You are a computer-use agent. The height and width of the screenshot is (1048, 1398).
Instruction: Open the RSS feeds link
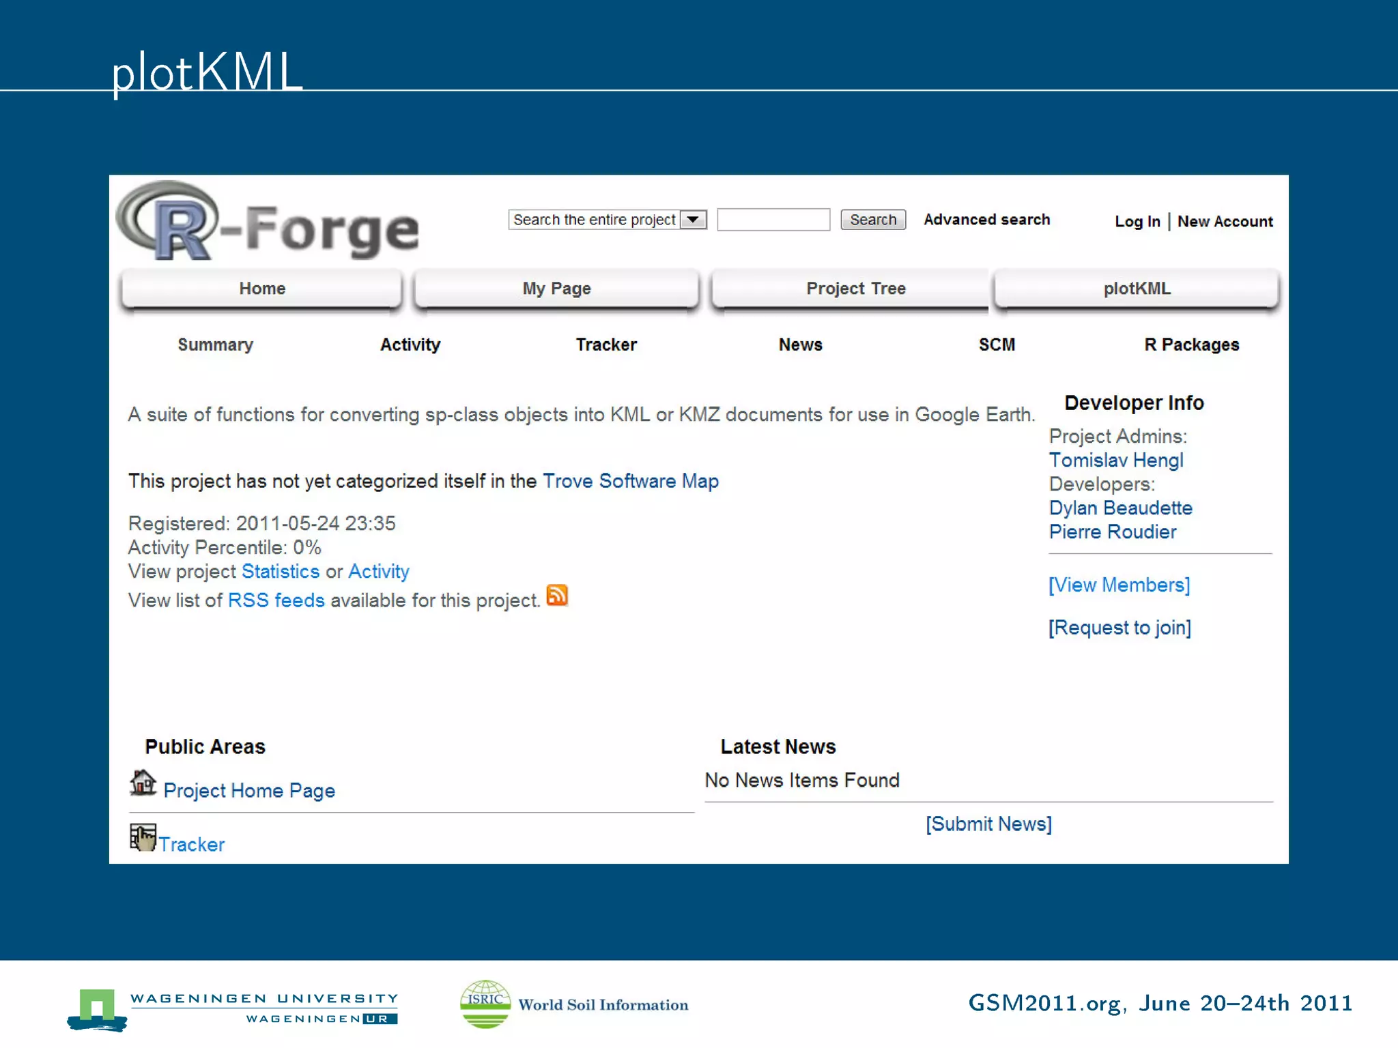(x=276, y=600)
